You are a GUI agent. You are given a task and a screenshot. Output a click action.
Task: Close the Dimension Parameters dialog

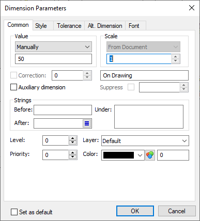[192, 8]
